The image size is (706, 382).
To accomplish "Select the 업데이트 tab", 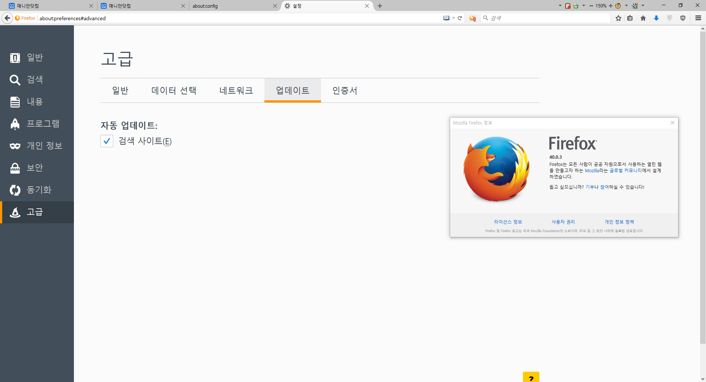I will 293,90.
